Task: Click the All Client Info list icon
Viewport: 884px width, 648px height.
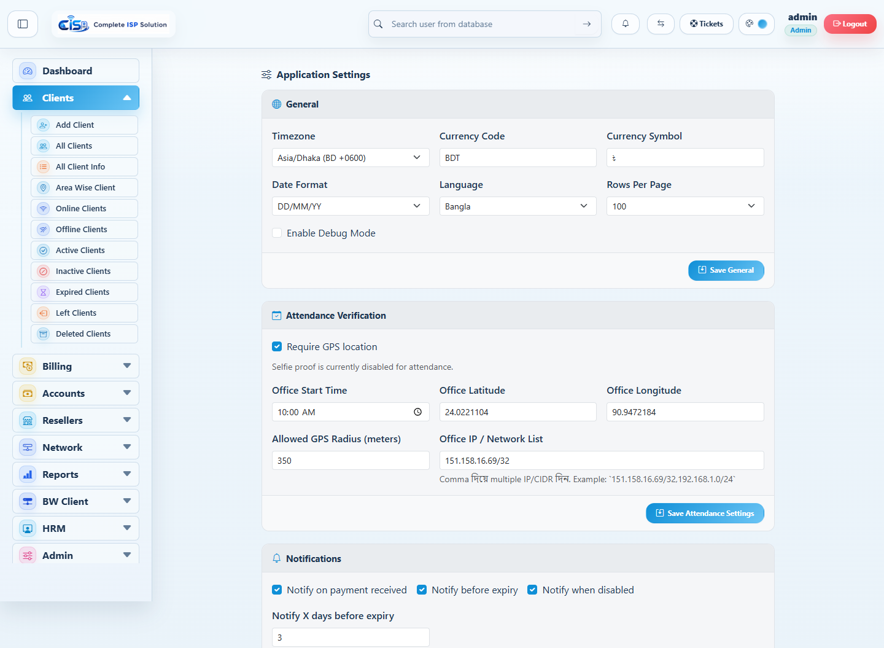Action: 43,167
